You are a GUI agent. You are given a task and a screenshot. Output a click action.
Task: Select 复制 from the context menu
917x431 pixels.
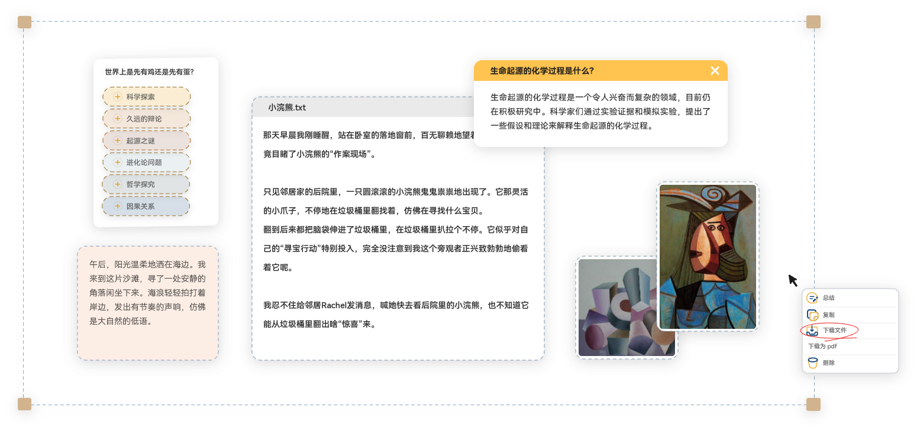click(850, 315)
